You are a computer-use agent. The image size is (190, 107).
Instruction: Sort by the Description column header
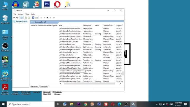87,25
